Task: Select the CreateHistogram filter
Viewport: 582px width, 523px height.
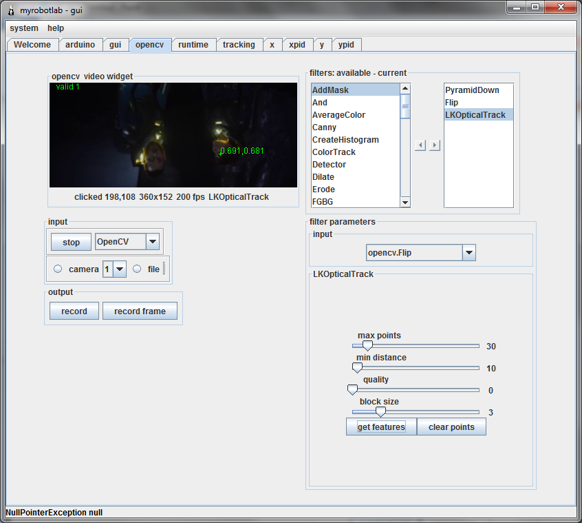Action: [356, 140]
